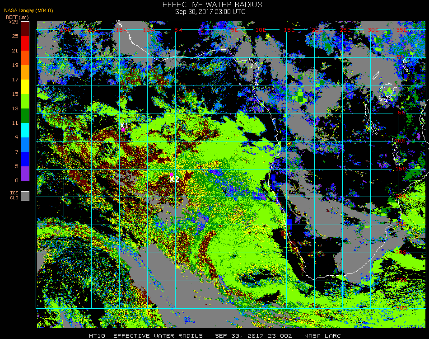Click the '10W' longitude label
429x339 pixels.
tap(149, 30)
